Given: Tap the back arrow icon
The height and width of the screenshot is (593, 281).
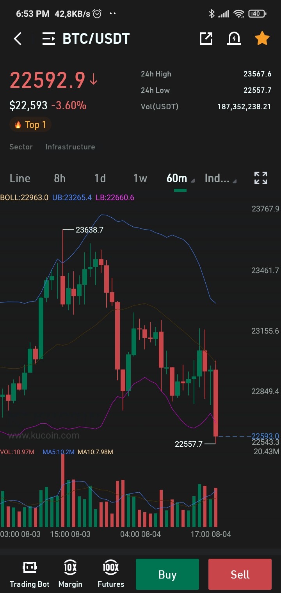Looking at the screenshot, I should (18, 39).
